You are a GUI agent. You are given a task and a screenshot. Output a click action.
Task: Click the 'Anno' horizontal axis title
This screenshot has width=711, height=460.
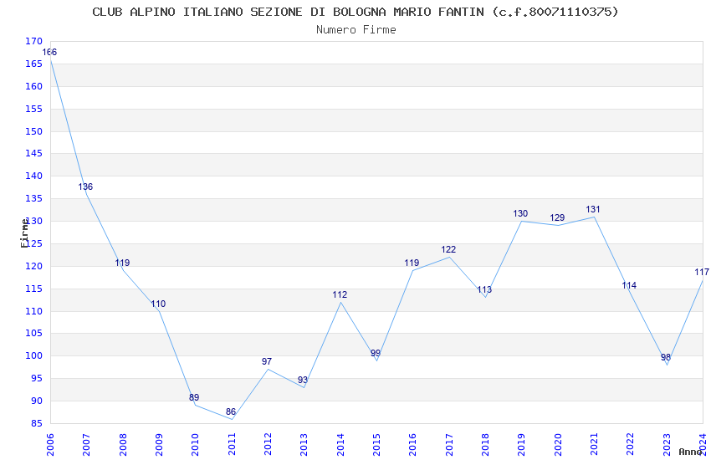pyautogui.click(x=690, y=452)
